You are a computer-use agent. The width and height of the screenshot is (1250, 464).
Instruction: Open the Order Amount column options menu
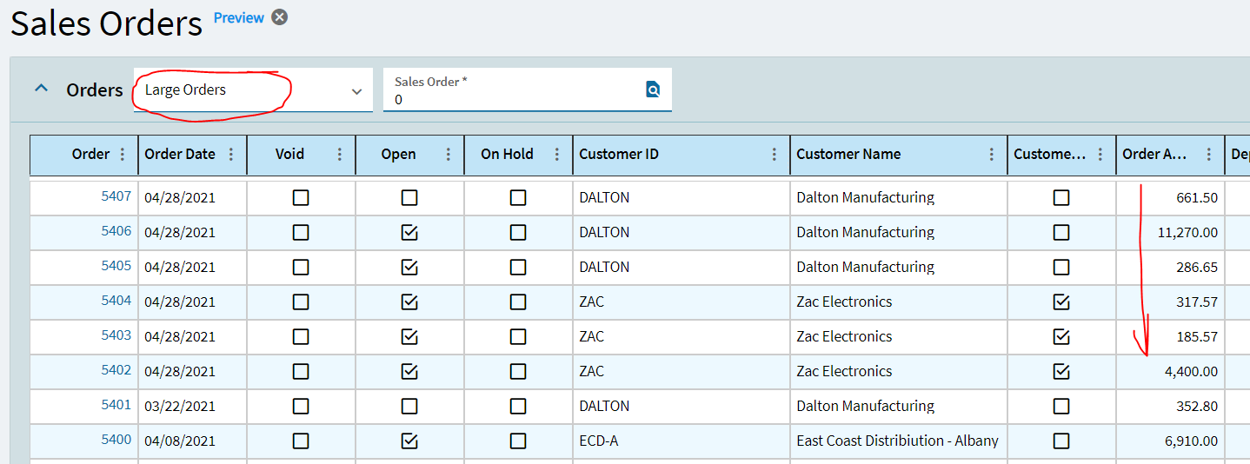point(1208,155)
